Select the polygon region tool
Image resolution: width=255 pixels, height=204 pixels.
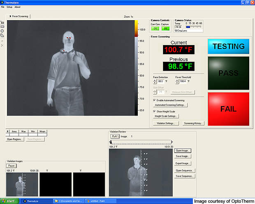click(2, 35)
